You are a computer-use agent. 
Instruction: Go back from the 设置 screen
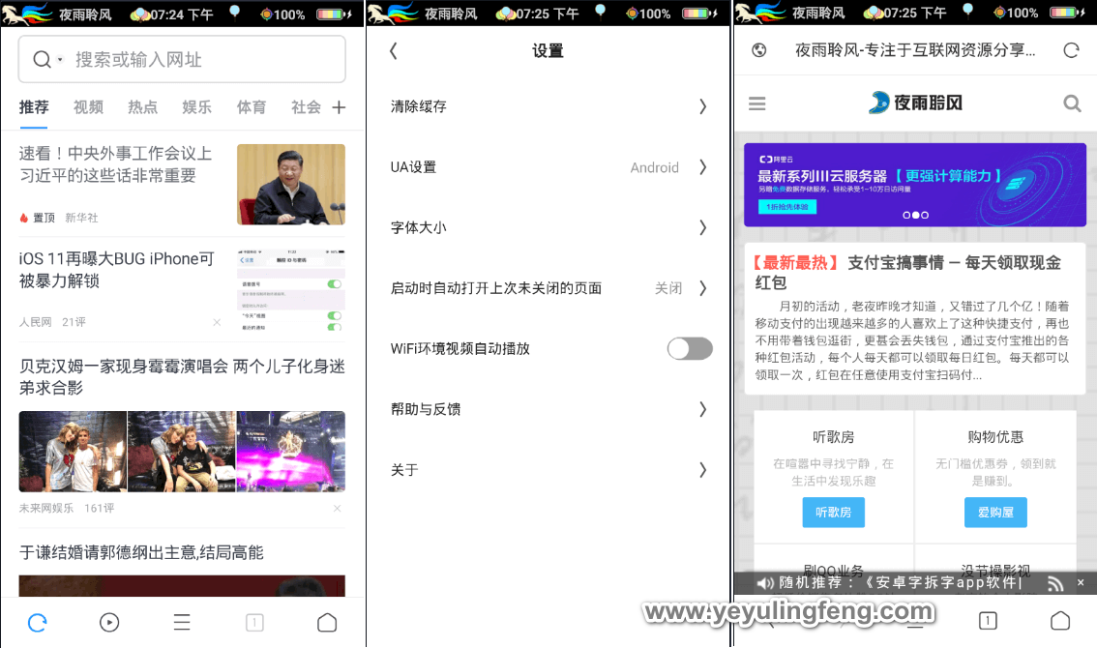coord(394,50)
